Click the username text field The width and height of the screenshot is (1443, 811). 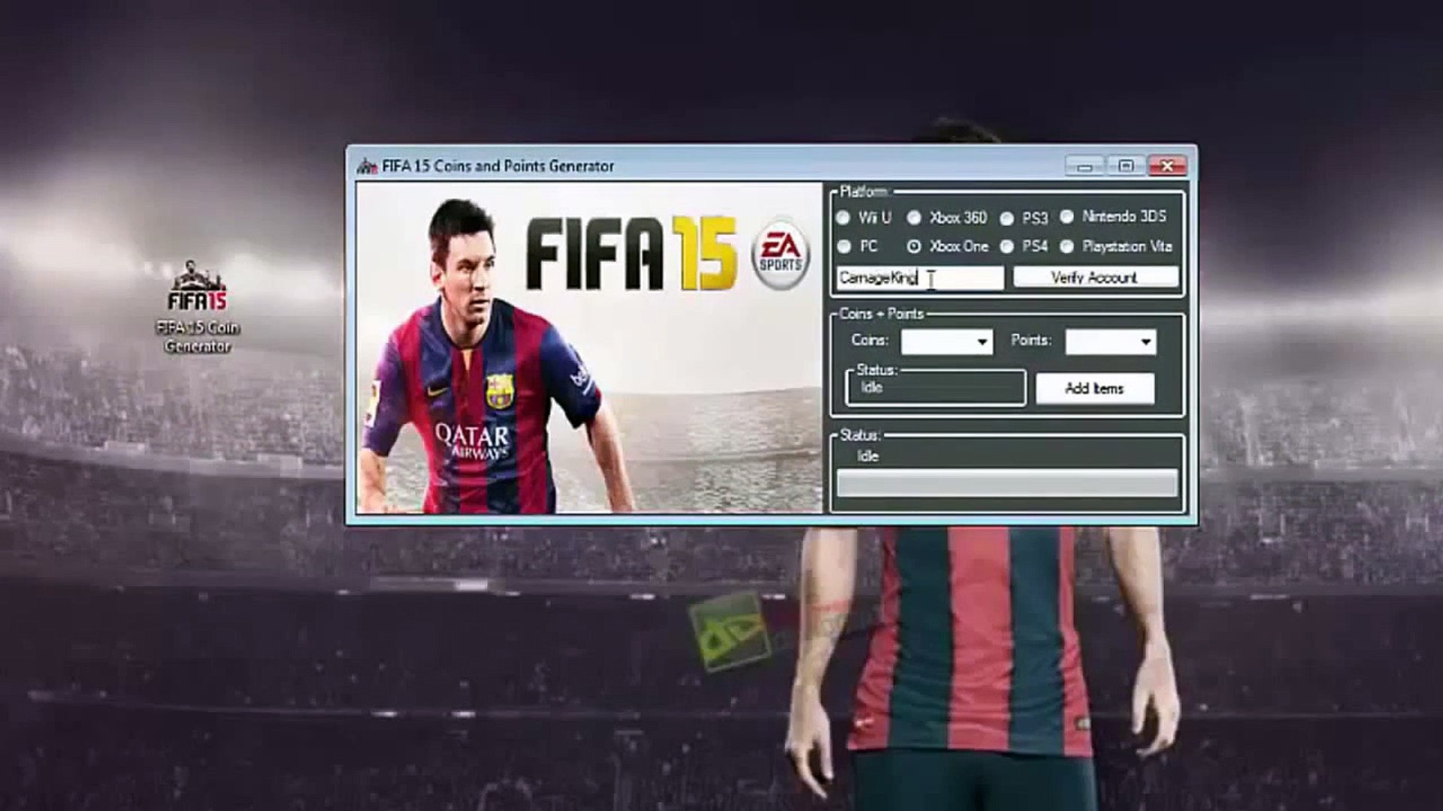tap(920, 278)
